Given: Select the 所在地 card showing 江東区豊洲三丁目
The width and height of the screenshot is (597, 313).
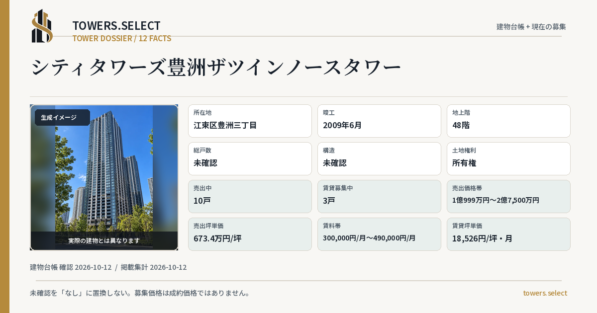Looking at the screenshot, I should (x=250, y=121).
